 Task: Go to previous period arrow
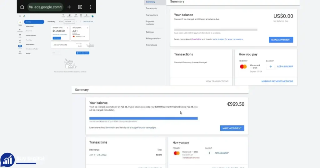pyautogui.click(x=77, y=22)
